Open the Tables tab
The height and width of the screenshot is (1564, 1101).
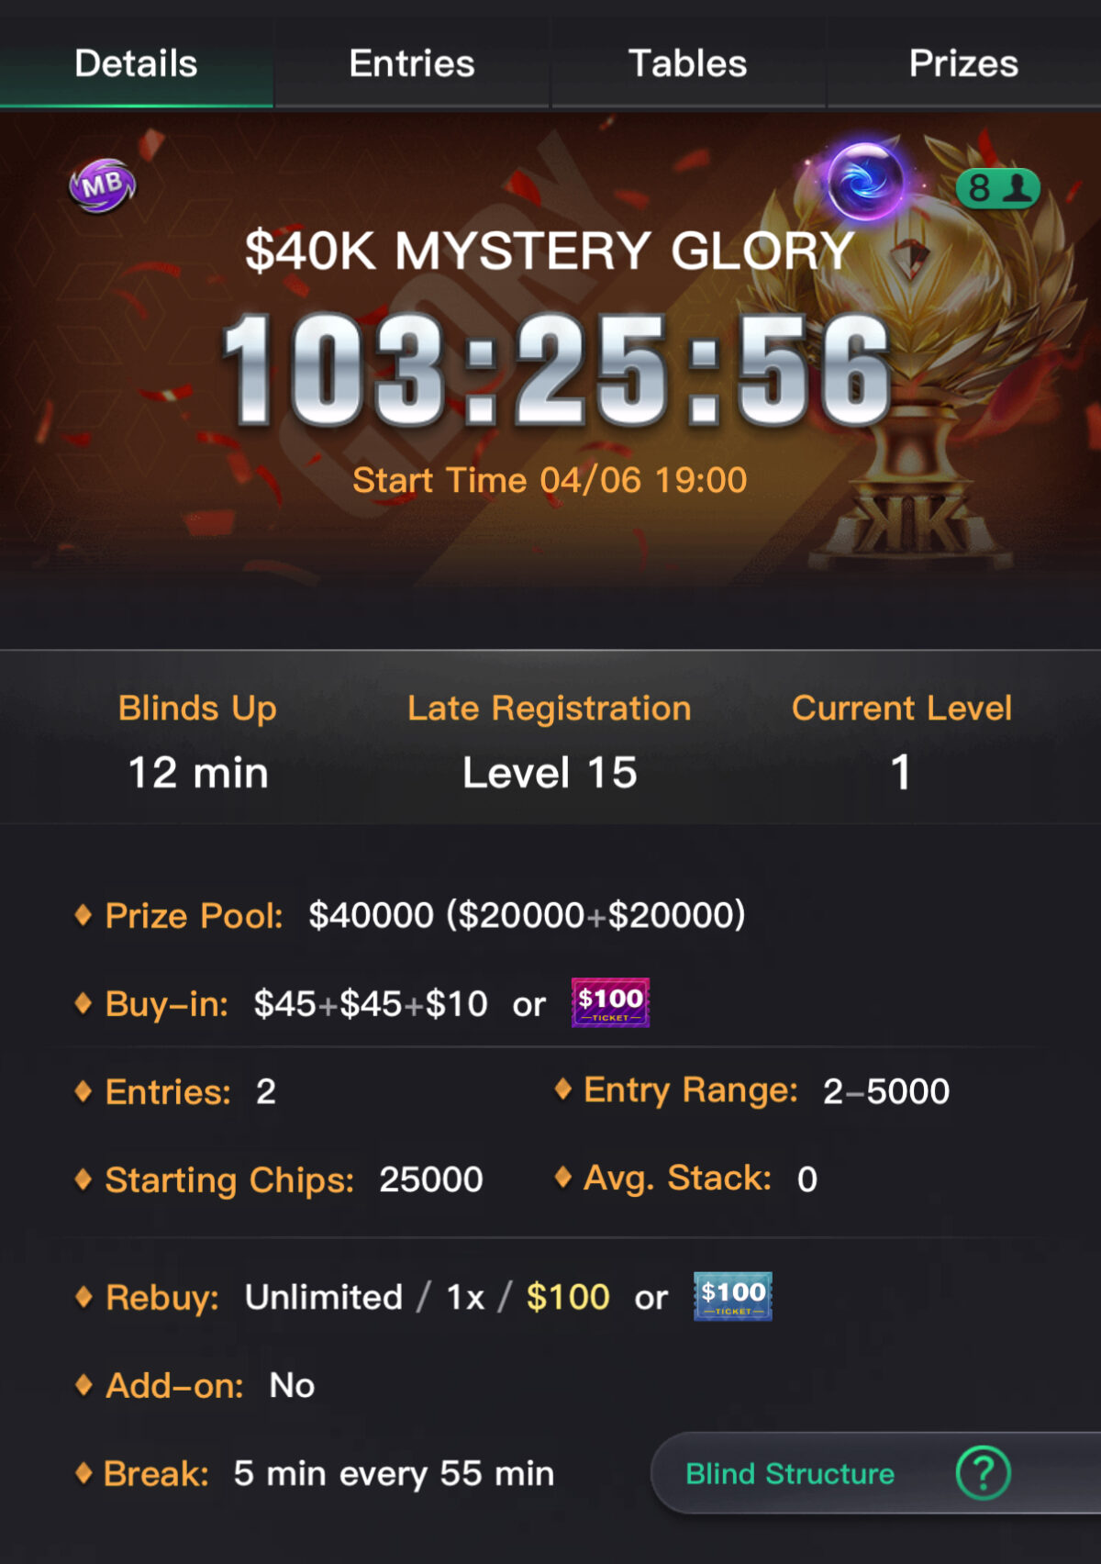(x=688, y=63)
